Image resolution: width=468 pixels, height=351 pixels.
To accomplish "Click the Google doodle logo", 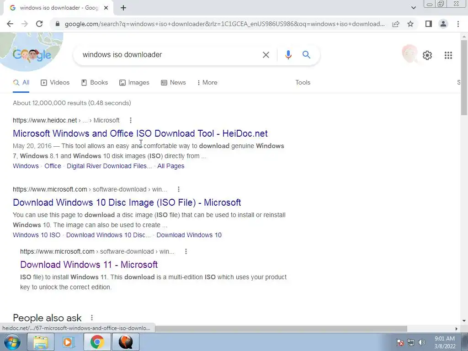I will coord(32,55).
